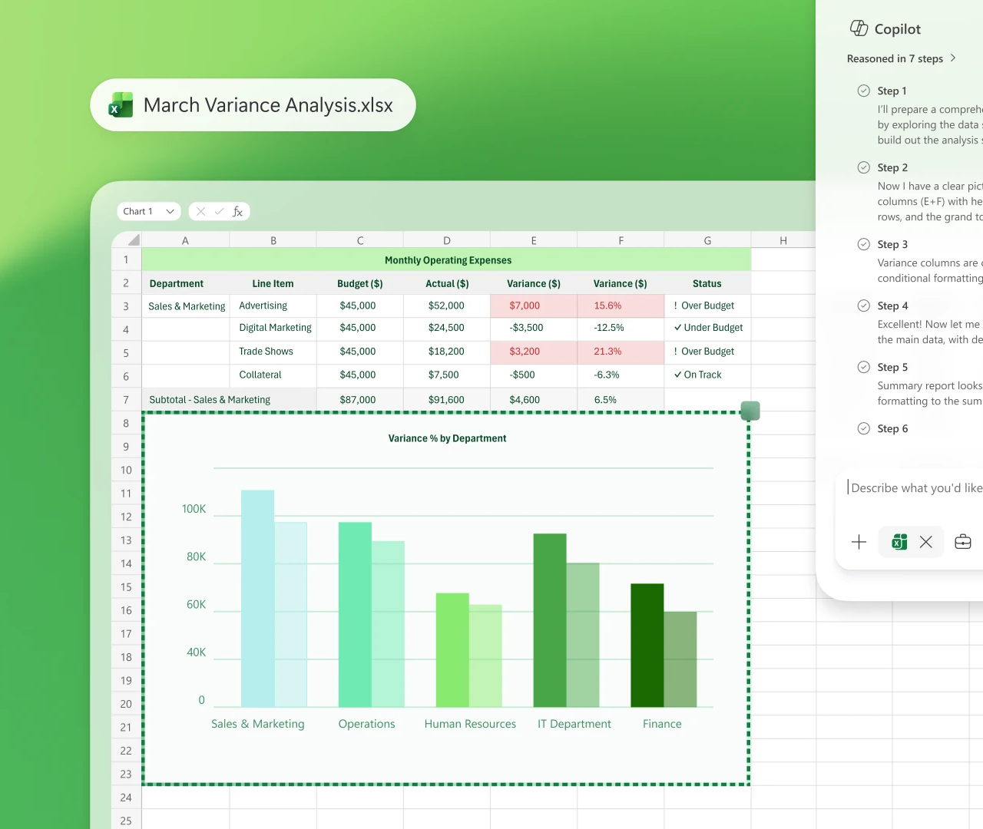Click the Excel file chip icon in prompt

pos(899,542)
